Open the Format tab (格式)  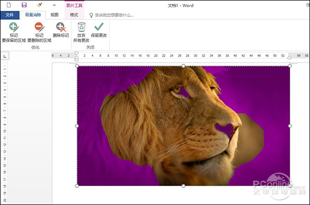[74, 15]
